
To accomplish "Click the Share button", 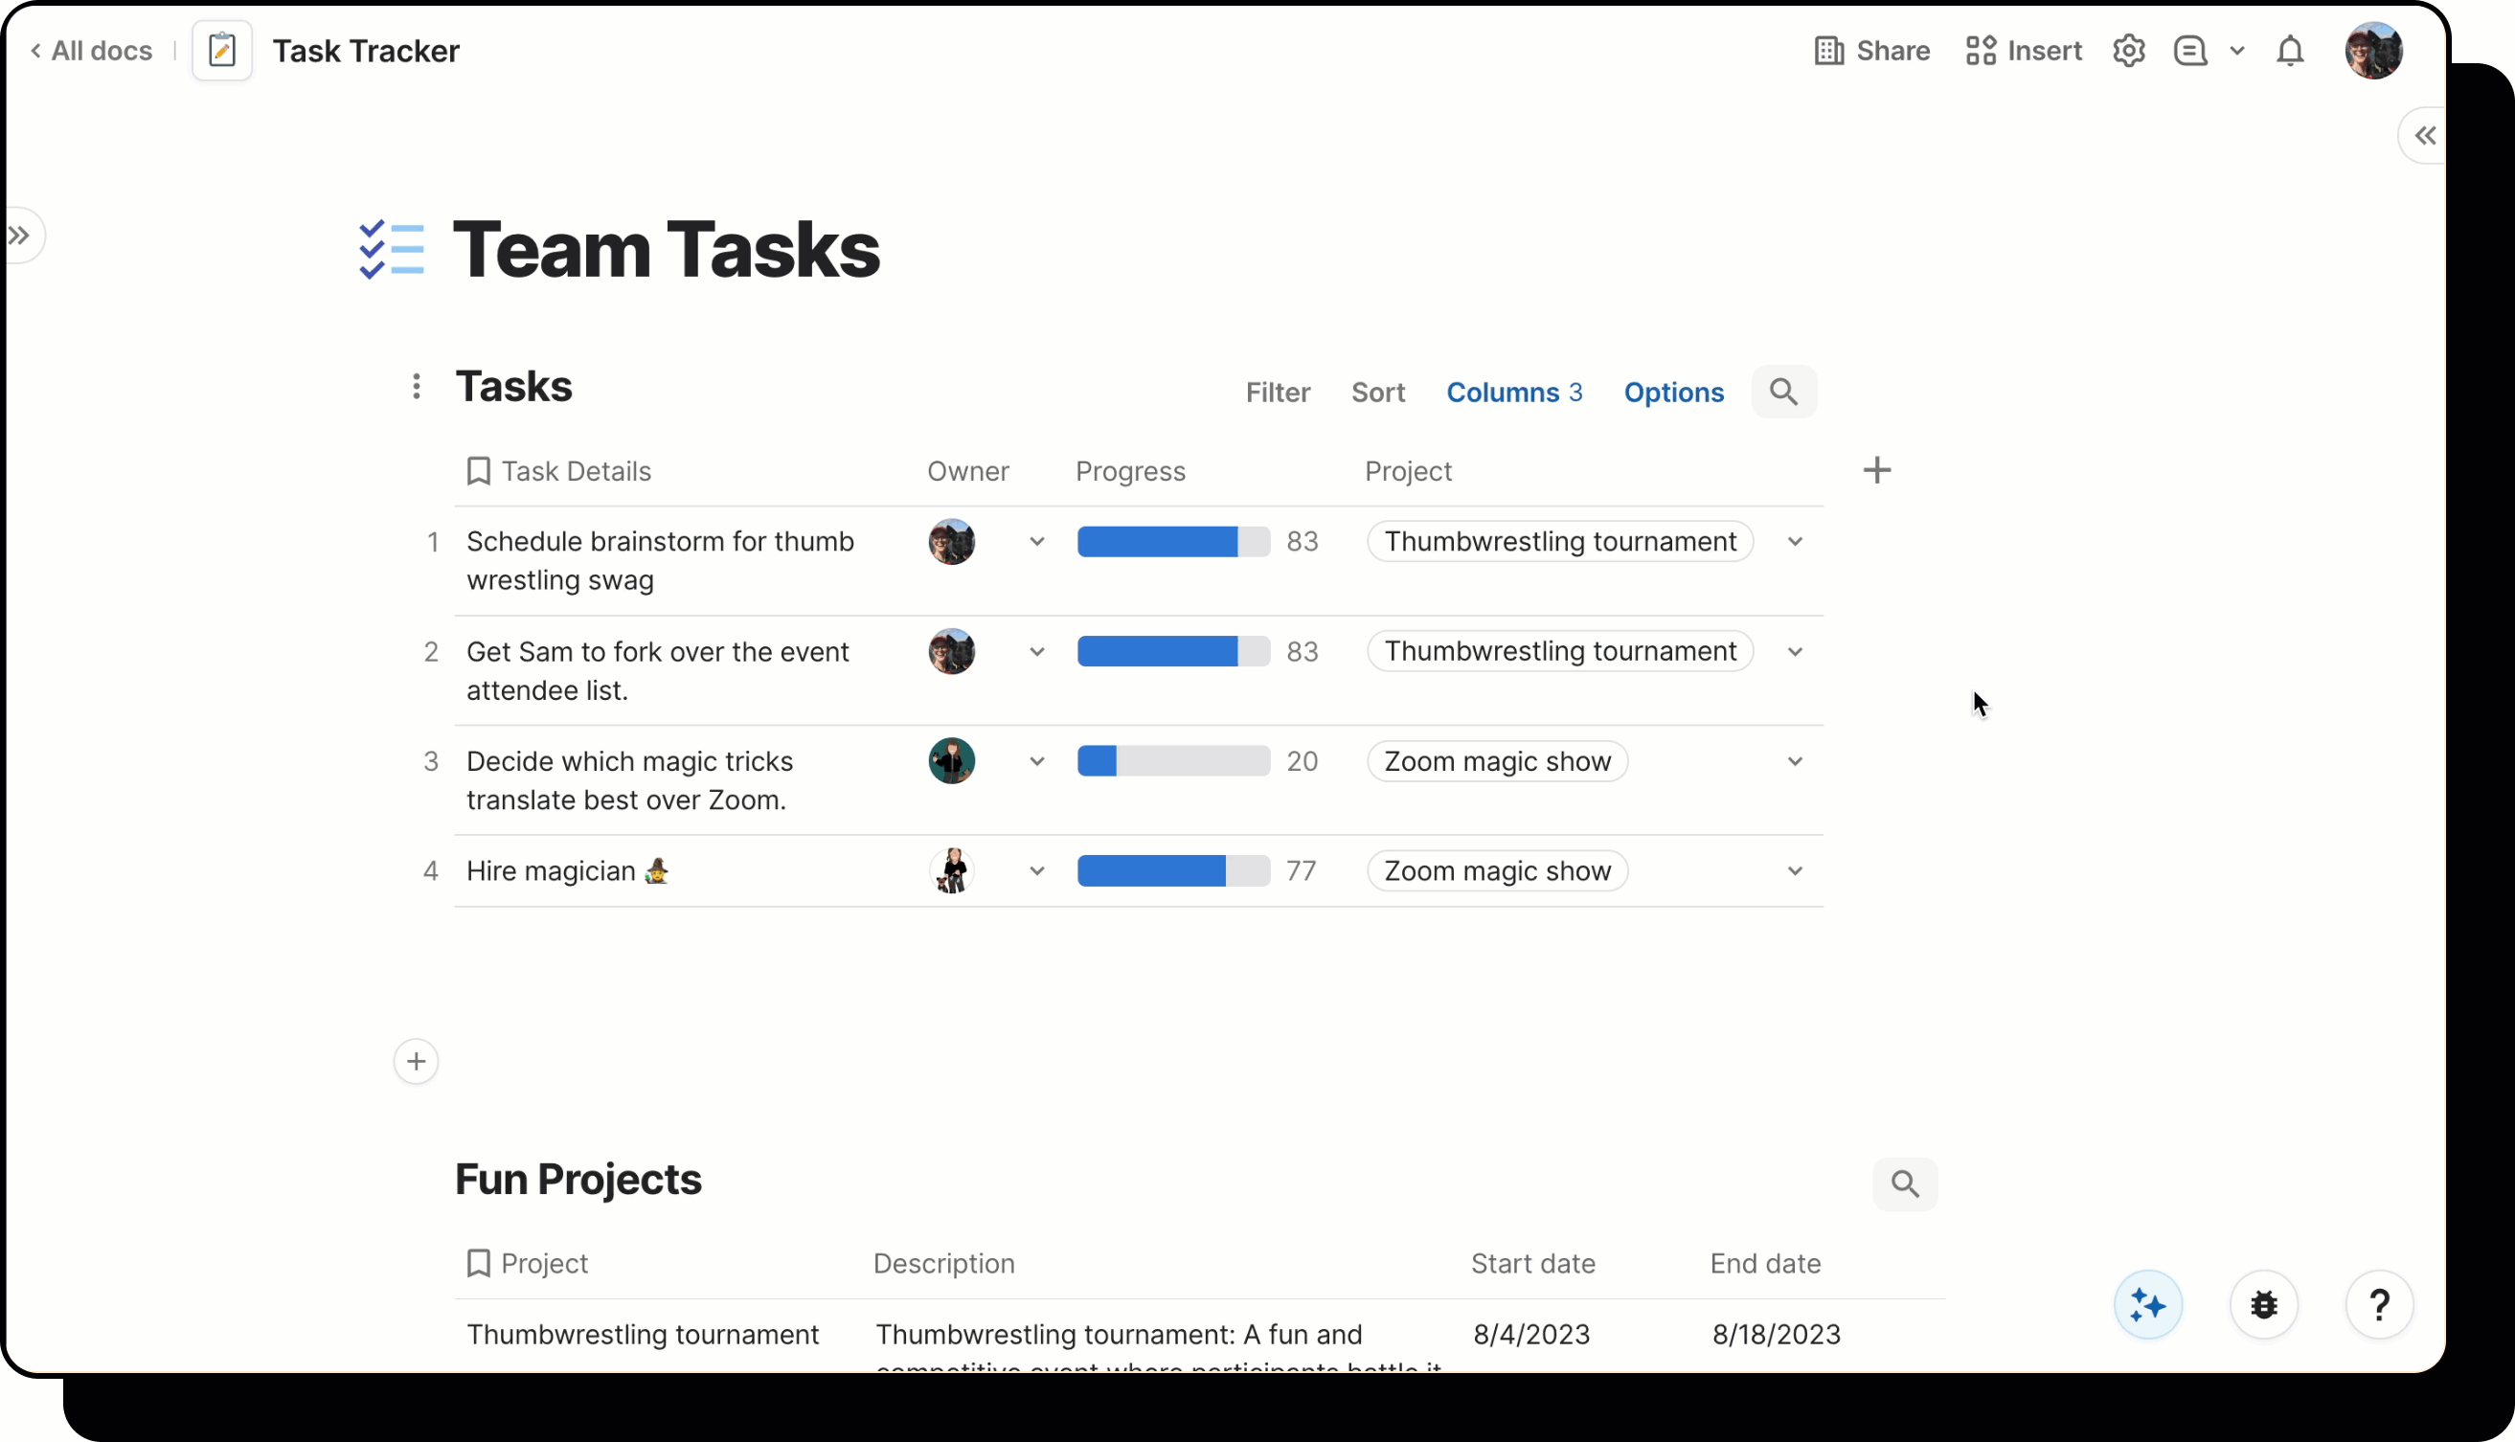I will pyautogui.click(x=1871, y=51).
